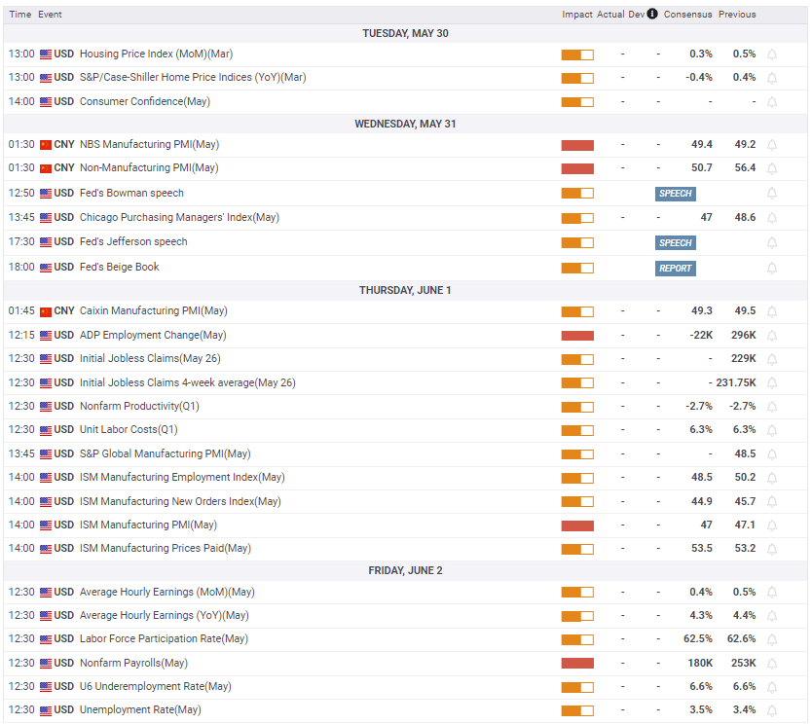The height and width of the screenshot is (724, 812).
Task: Click the TUESDAY, MAY 30 date header
Action: click(x=405, y=34)
